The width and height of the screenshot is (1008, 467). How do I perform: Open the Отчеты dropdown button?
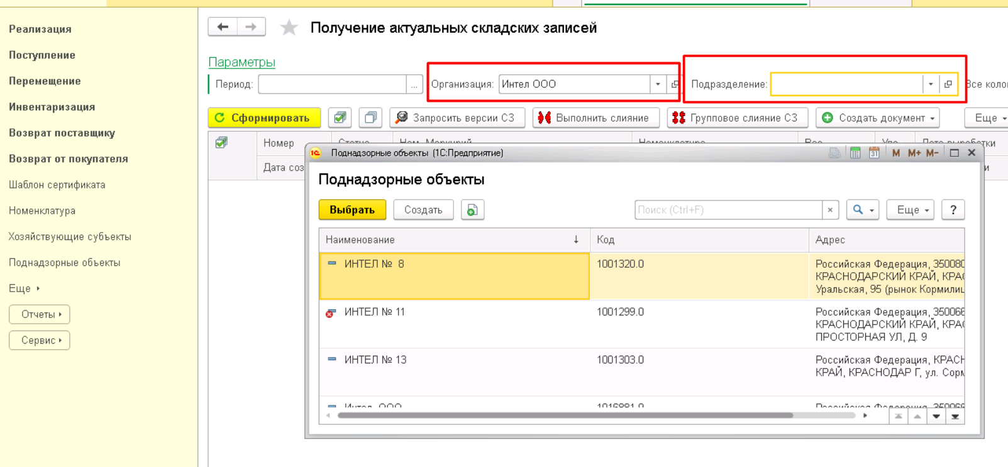40,314
